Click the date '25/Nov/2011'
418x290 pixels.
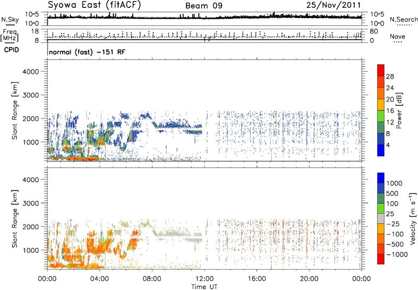(333, 5)
